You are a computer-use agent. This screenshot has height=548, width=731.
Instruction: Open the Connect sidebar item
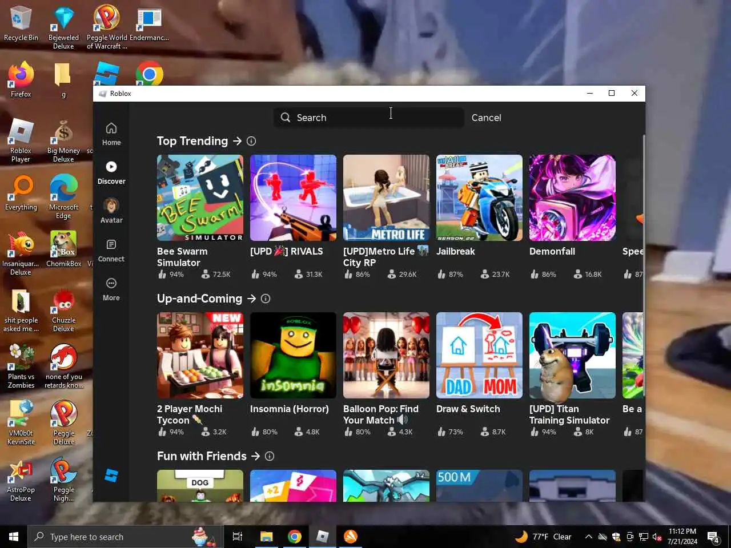point(111,251)
